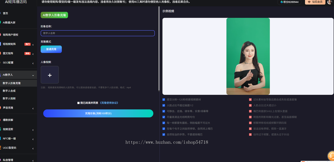The height and width of the screenshot is (162, 334).
Task: Expand the SEO配置 submenu chevron
Action: 33,63
